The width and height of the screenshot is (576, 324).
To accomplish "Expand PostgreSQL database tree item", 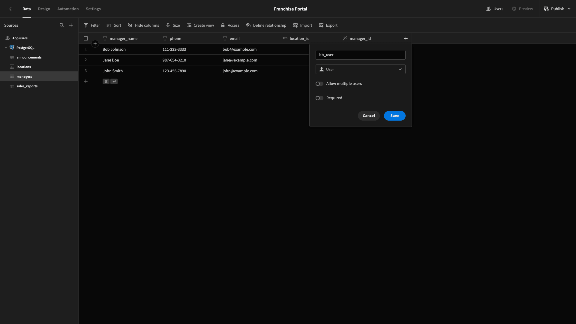I will (x=6, y=47).
